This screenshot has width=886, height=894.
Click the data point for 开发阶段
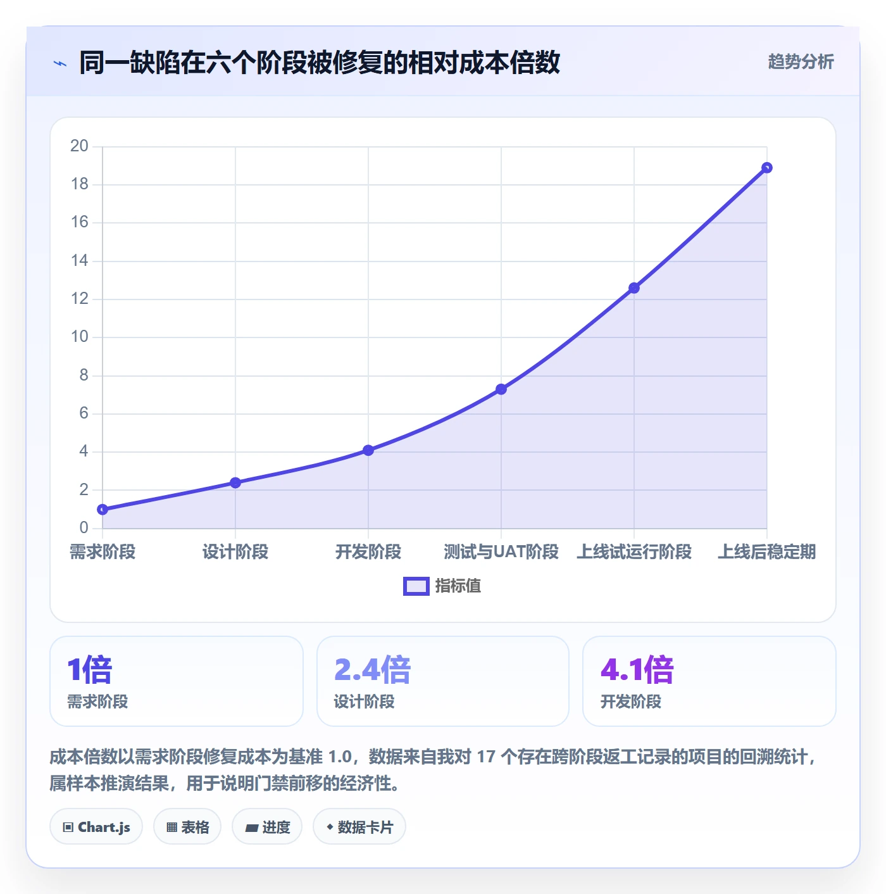[368, 450]
